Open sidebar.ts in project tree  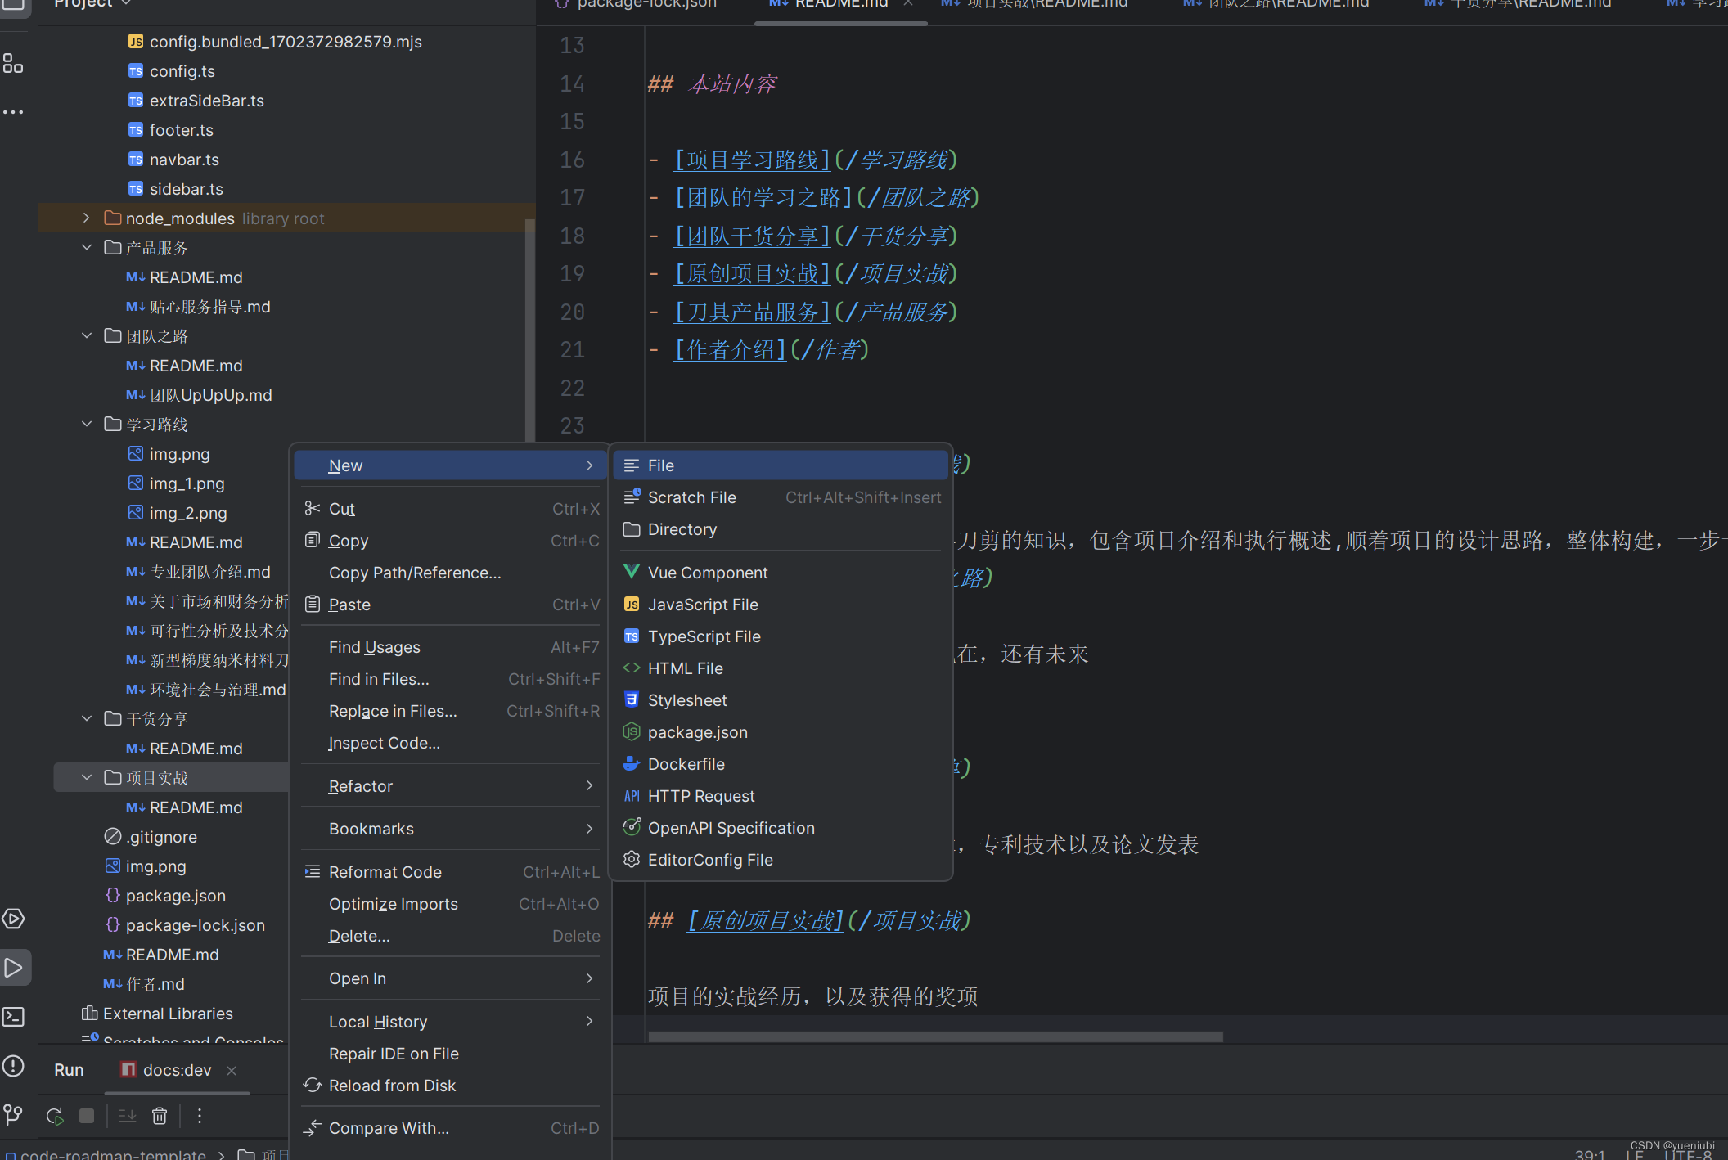[x=186, y=189]
